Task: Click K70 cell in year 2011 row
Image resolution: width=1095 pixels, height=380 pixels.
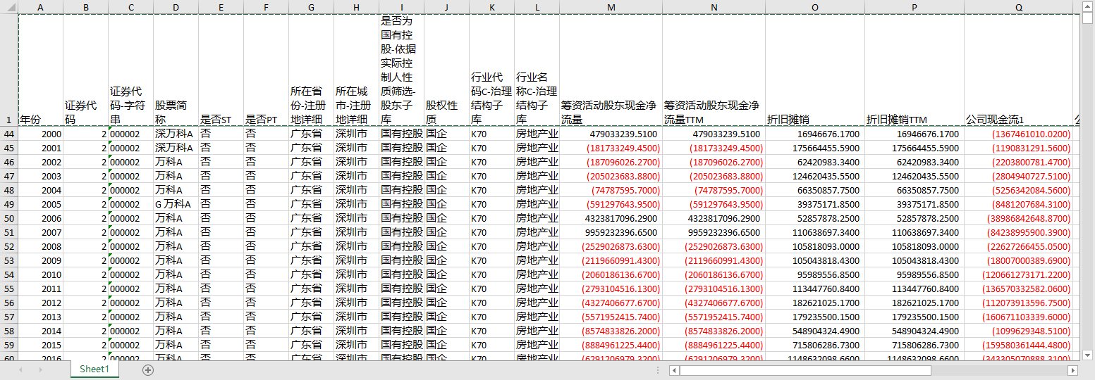Action: pos(491,289)
